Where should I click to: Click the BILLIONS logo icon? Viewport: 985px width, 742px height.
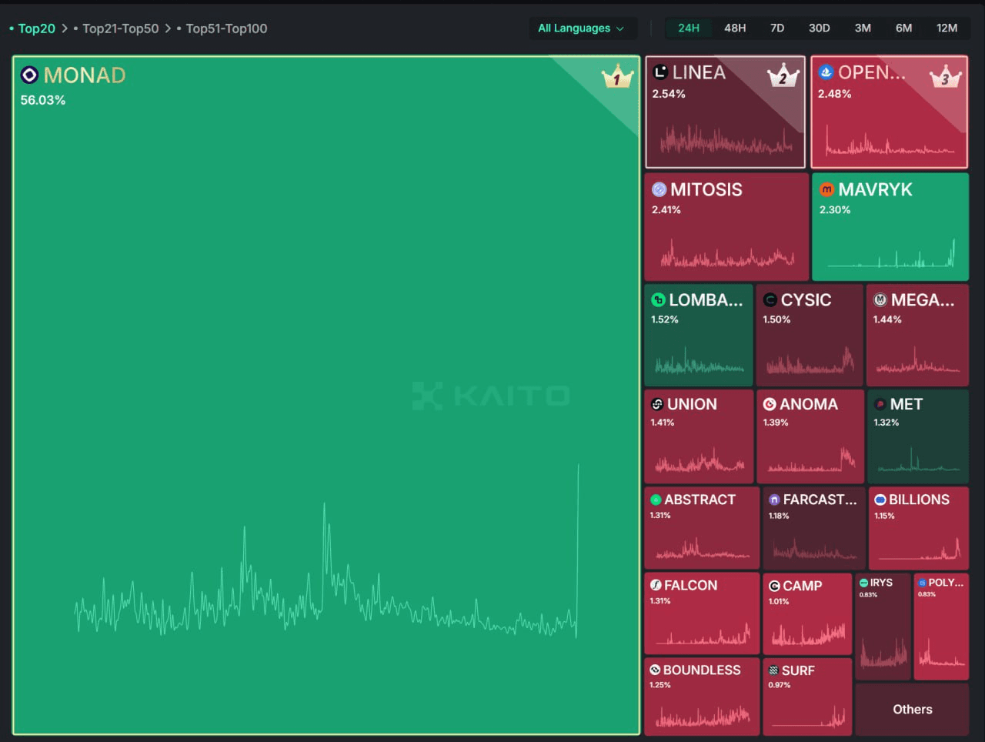point(880,500)
